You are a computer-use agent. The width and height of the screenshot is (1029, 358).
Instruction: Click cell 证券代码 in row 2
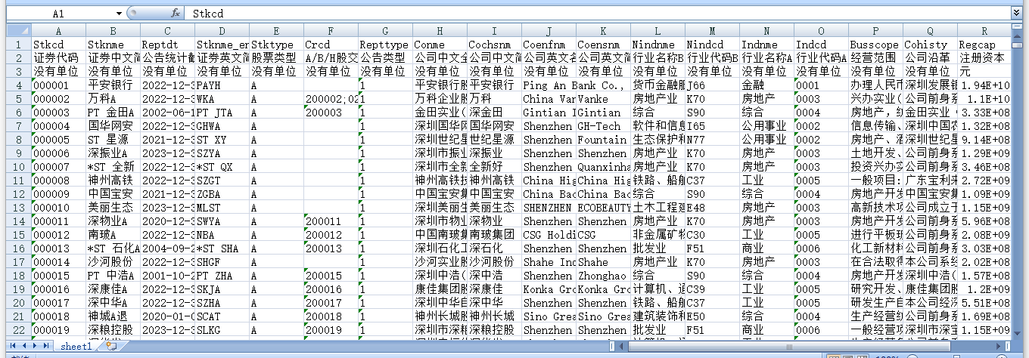click(58, 57)
